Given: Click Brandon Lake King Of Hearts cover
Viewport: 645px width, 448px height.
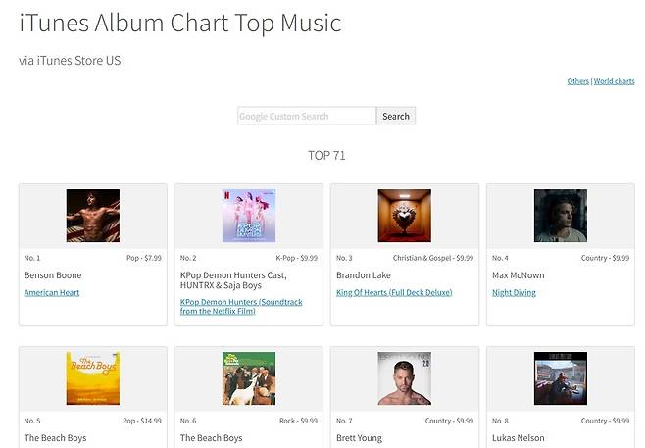Looking at the screenshot, I should [x=404, y=216].
